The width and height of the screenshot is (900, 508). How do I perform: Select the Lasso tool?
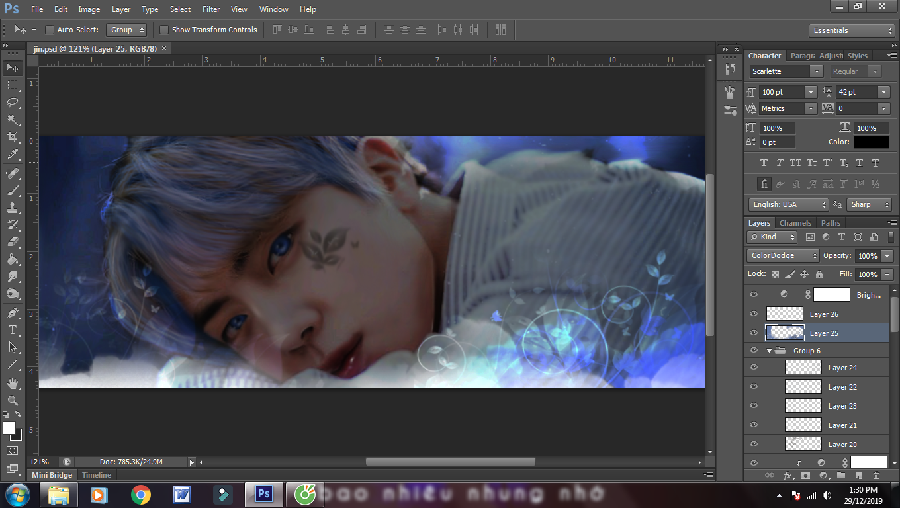[13, 102]
